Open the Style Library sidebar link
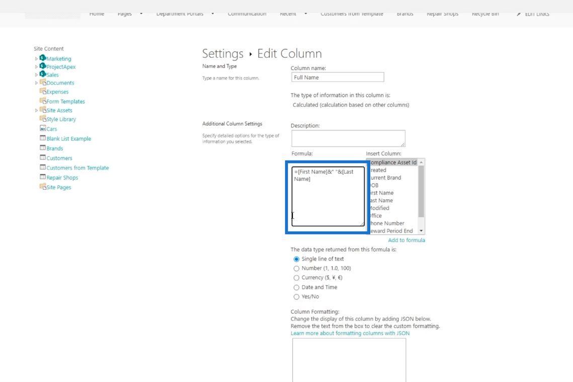This screenshot has width=573, height=382. tap(61, 119)
